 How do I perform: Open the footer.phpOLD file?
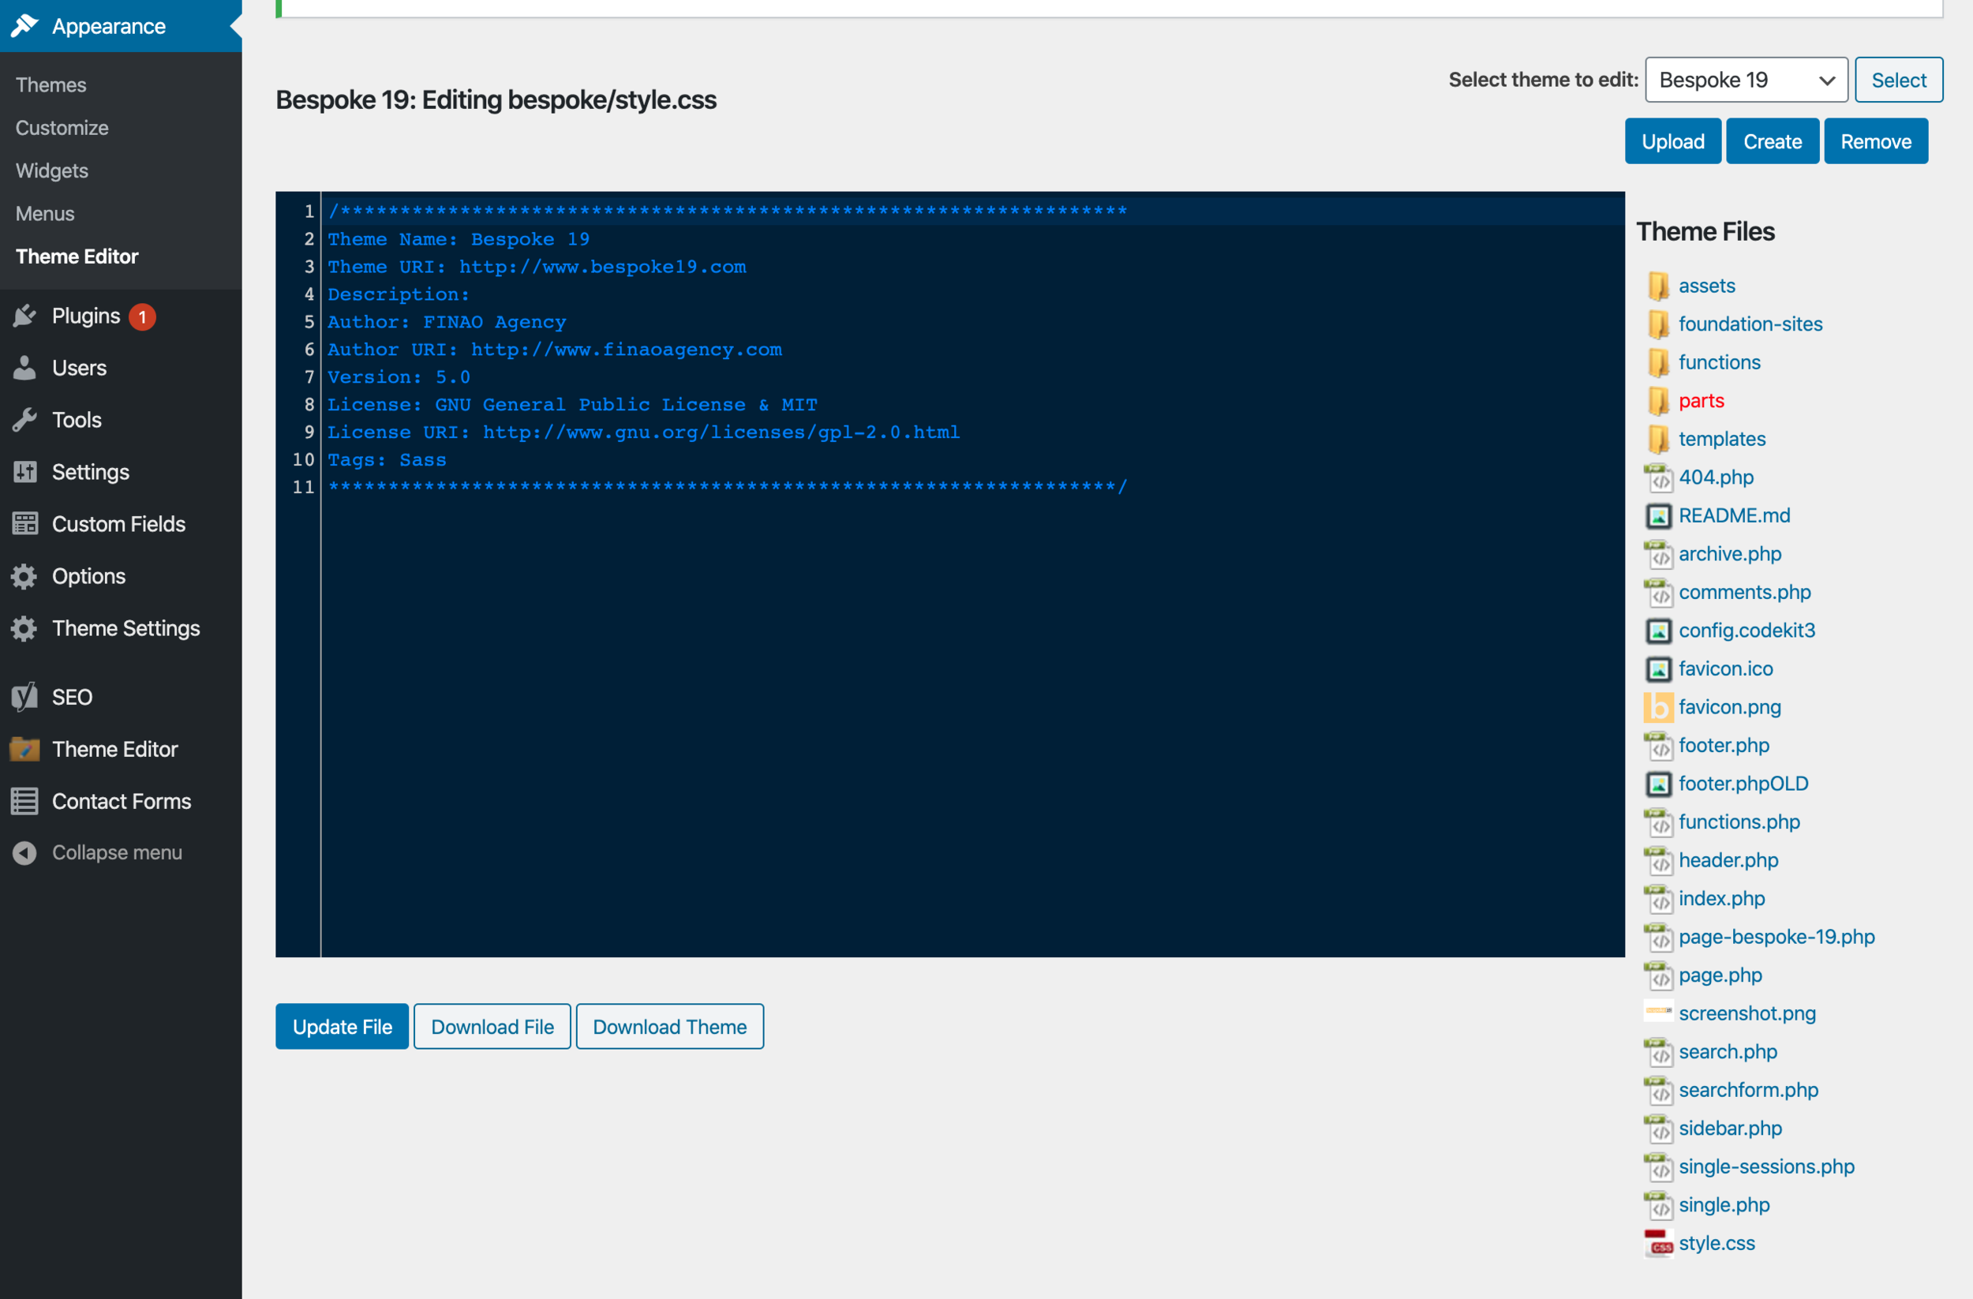click(1743, 784)
